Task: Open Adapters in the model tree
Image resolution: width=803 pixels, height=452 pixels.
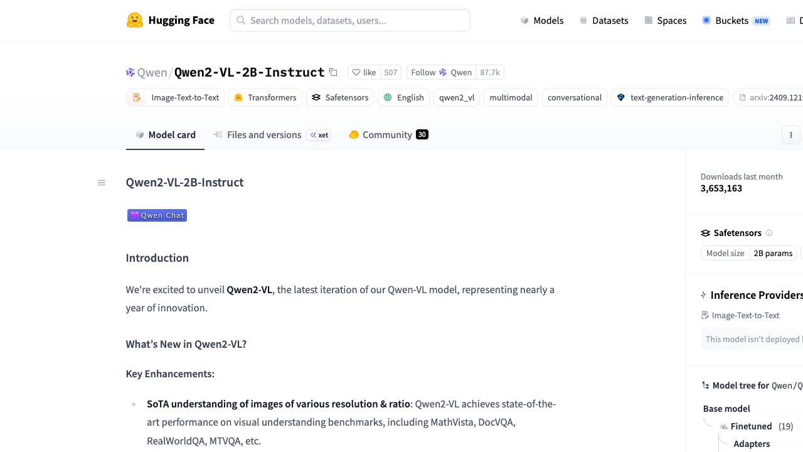Action: click(752, 444)
